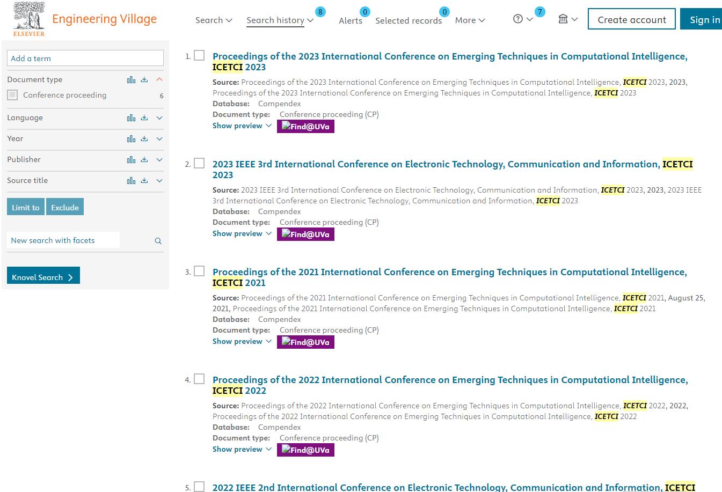Click the Limit to button
The width and height of the screenshot is (722, 492).
tap(26, 207)
